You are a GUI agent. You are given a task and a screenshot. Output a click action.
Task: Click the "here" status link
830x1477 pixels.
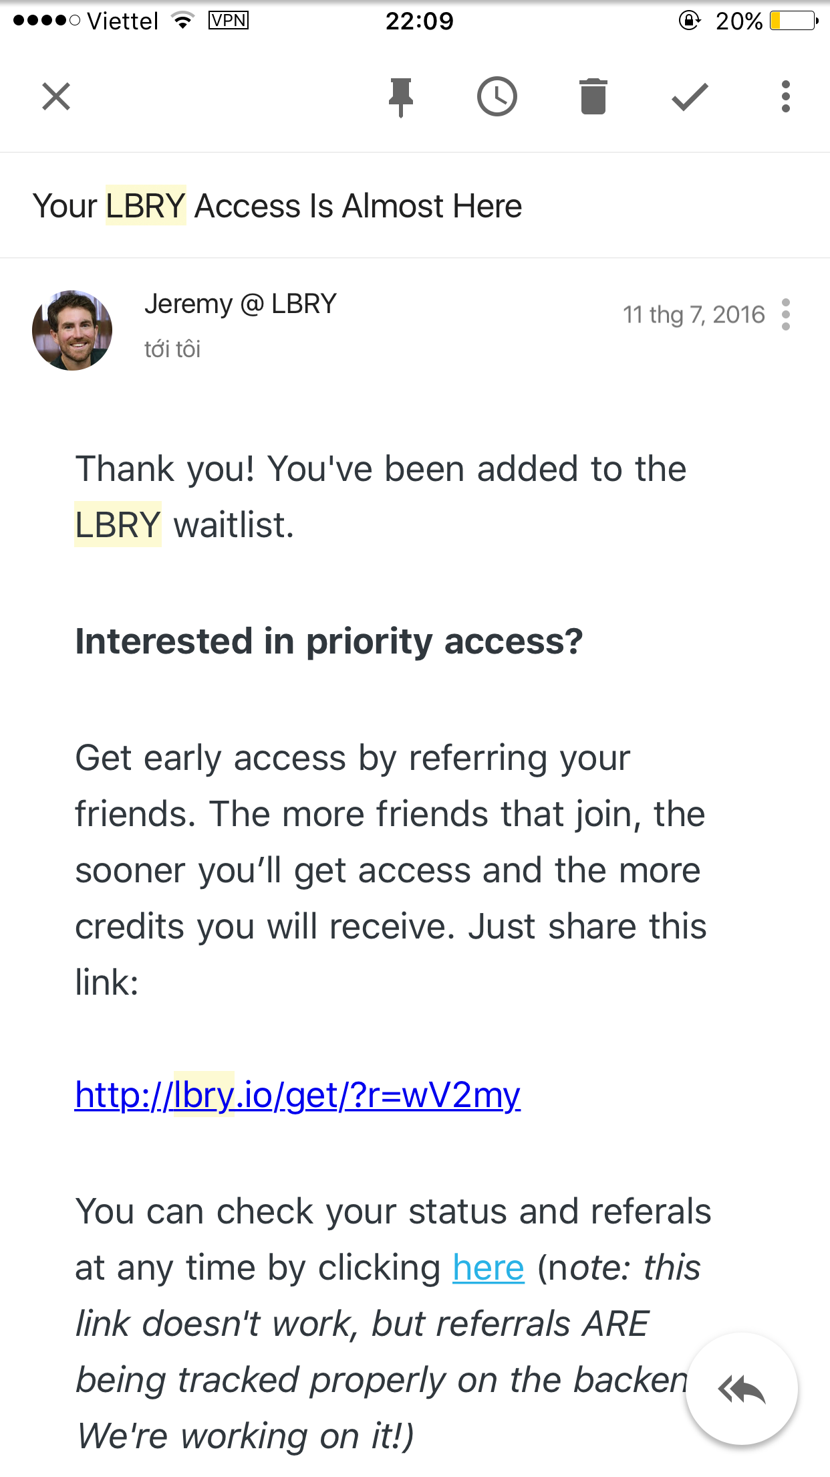click(x=489, y=1268)
